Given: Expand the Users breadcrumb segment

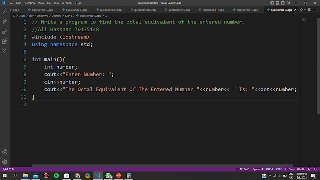Looking at the screenshot, I should (22, 16).
